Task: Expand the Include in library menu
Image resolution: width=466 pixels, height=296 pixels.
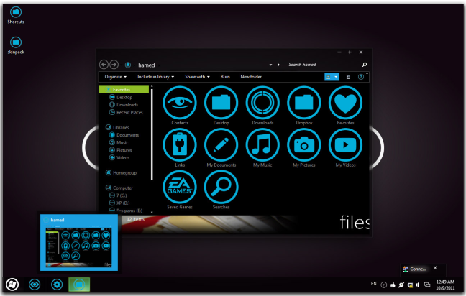Action: (x=156, y=77)
